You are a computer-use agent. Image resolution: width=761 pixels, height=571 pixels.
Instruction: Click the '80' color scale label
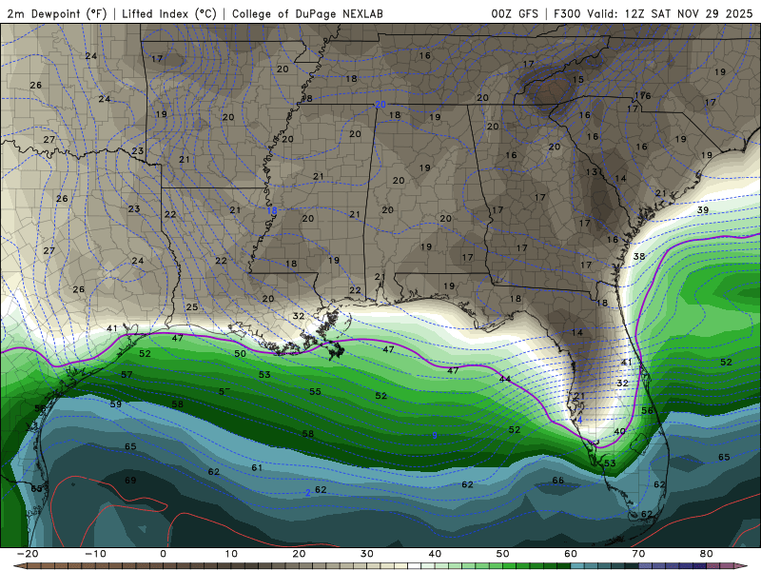pos(707,554)
